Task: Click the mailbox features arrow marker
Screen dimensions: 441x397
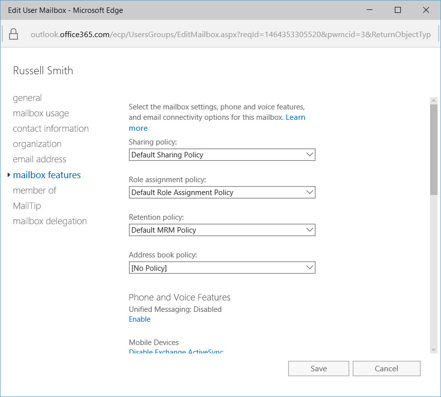Action: 8,175
